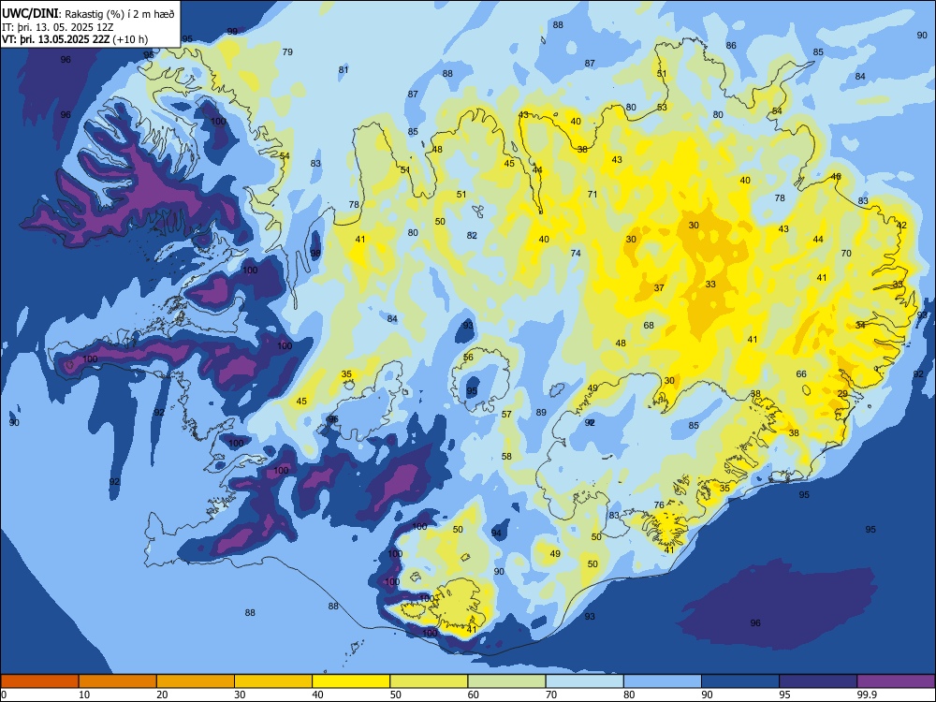Click the map value 79
The image size is (936, 702).
287,51
